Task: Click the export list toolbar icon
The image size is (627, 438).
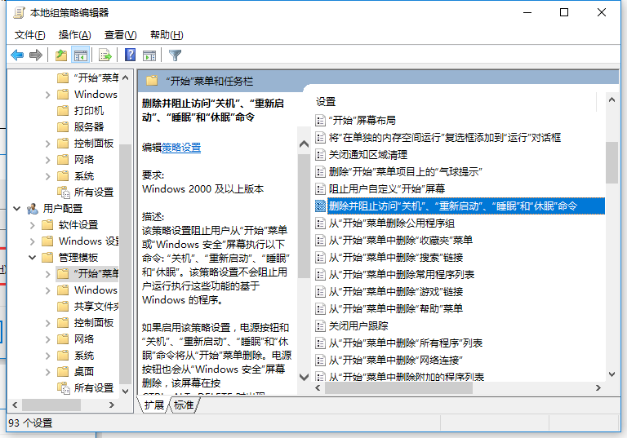Action: pos(104,55)
